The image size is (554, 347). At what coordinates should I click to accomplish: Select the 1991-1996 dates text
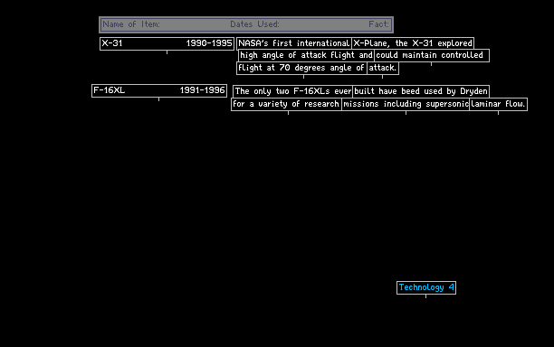point(203,90)
